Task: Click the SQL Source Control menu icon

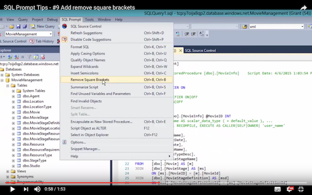Action: [64, 26]
